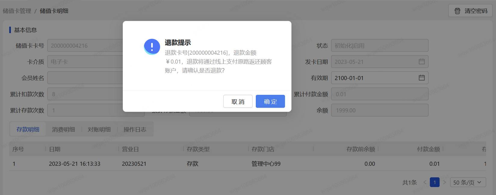Click the 卡介质 field showing 电子卡
The width and height of the screenshot is (496, 195).
click(85, 62)
